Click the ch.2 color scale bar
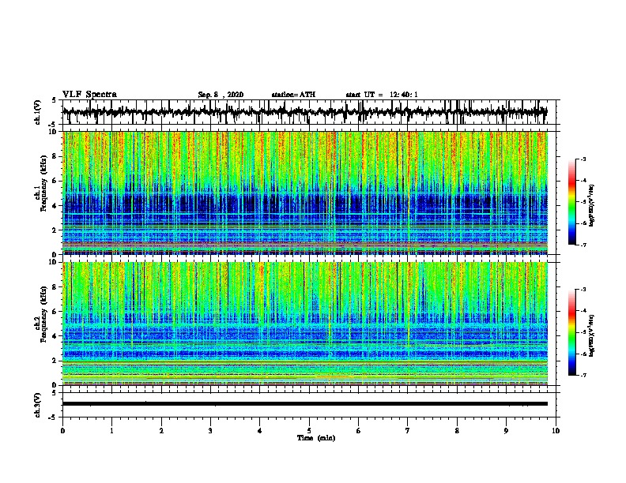Image resolution: width=626 pixels, height=483 pixels. pyautogui.click(x=572, y=332)
